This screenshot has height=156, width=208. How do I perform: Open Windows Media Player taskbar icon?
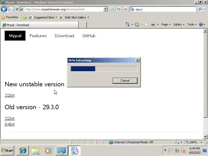[48, 151]
